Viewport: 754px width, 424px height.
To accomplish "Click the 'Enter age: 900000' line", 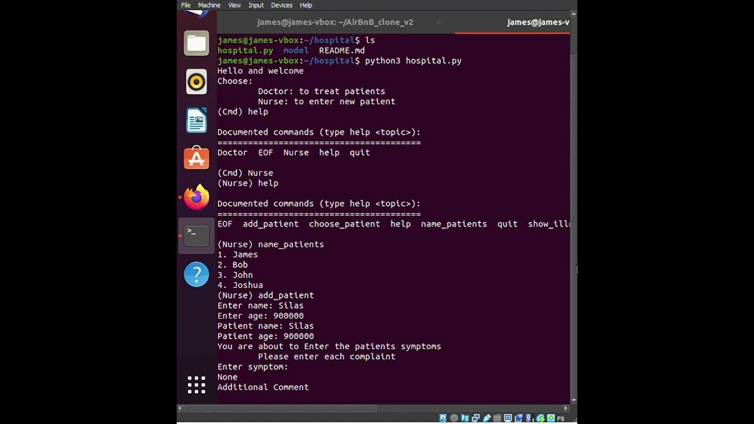I will (x=260, y=316).
